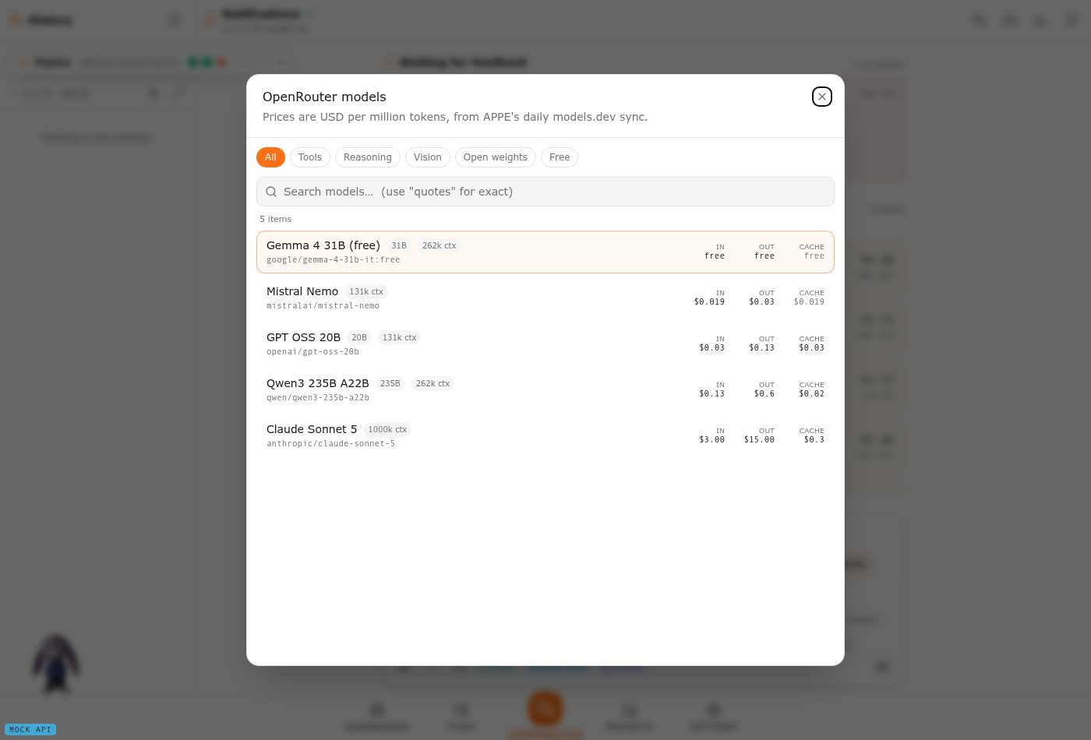Click the 262k ctx badge on Qwen3
The image size is (1091, 740).
pyautogui.click(x=433, y=383)
